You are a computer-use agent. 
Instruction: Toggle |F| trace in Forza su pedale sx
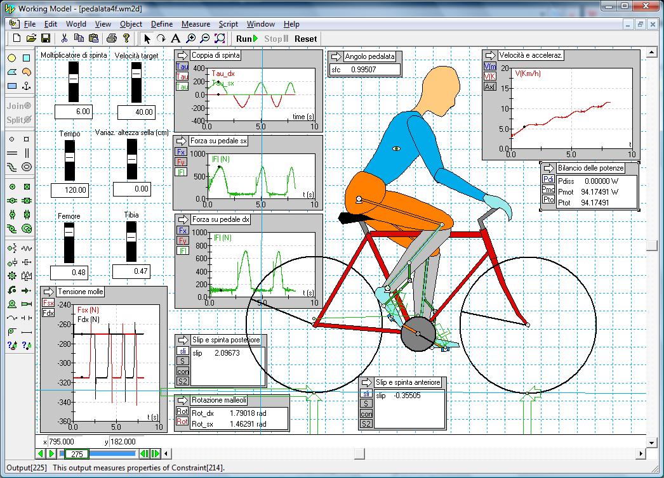click(x=182, y=172)
